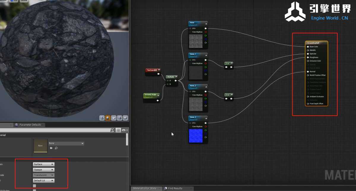
Task: Click the white RGB output pin of the None texture node
Action: click(x=206, y=28)
